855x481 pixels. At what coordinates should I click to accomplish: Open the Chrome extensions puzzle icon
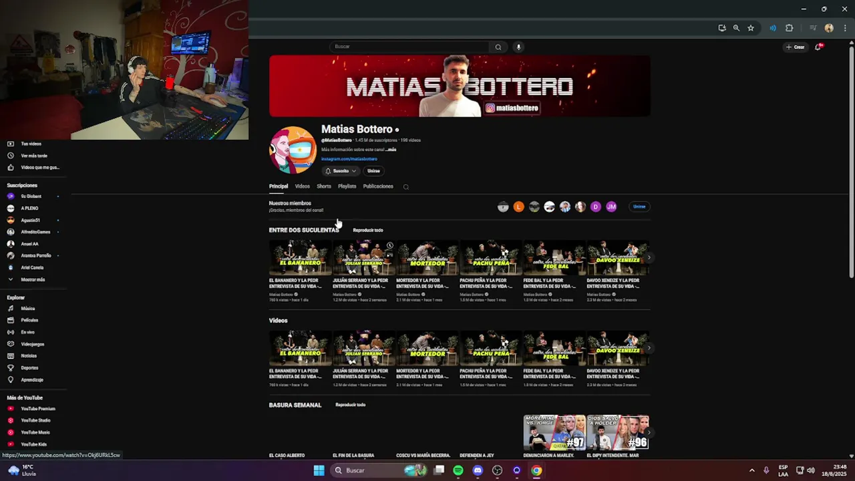pyautogui.click(x=790, y=28)
